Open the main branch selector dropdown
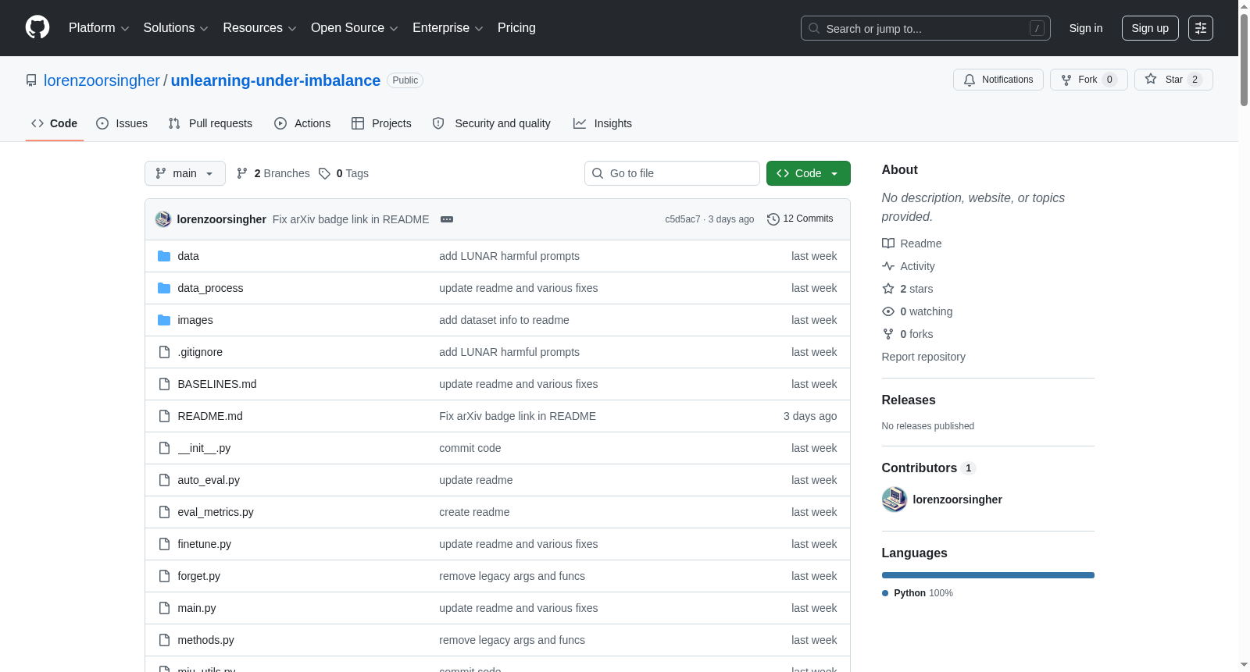The width and height of the screenshot is (1250, 672). click(185, 173)
